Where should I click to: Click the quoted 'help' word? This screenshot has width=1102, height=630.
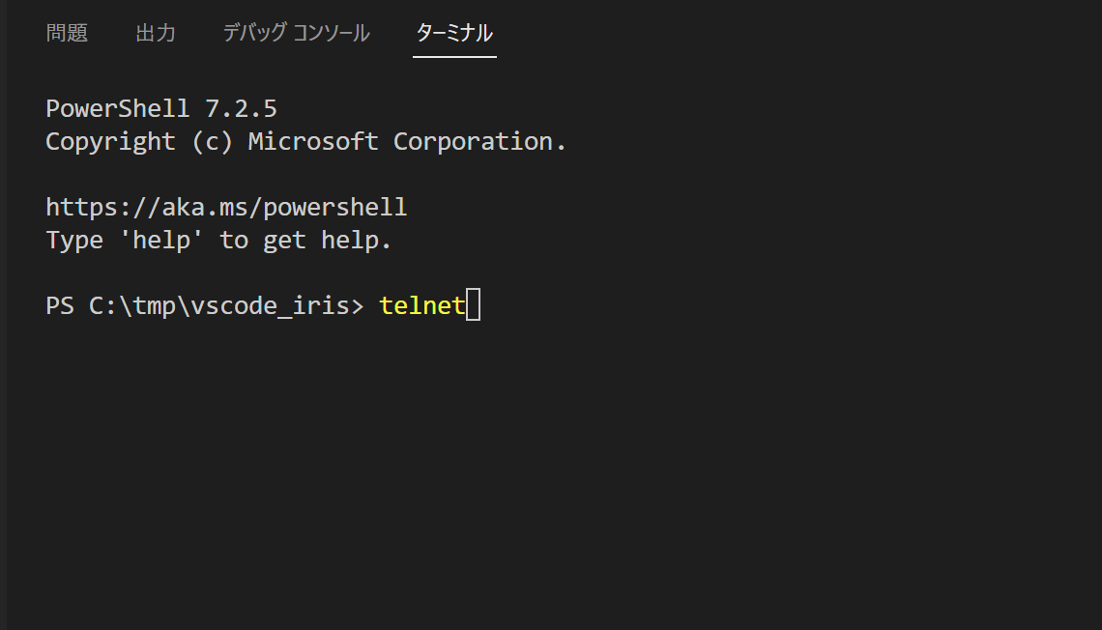(161, 240)
